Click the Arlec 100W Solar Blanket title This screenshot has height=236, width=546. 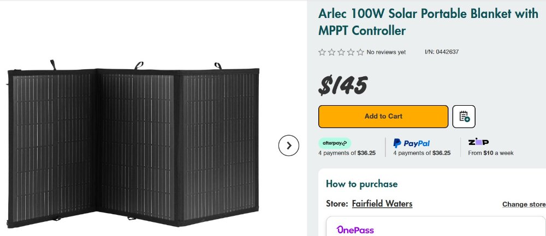(x=428, y=22)
